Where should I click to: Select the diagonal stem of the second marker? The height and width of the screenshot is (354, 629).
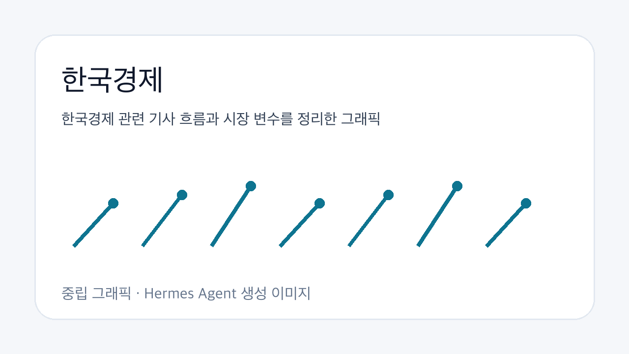[x=162, y=220]
